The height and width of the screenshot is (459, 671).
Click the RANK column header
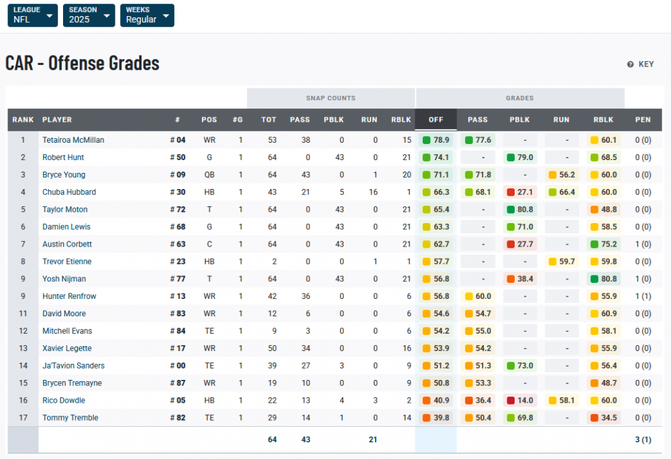pyautogui.click(x=23, y=120)
